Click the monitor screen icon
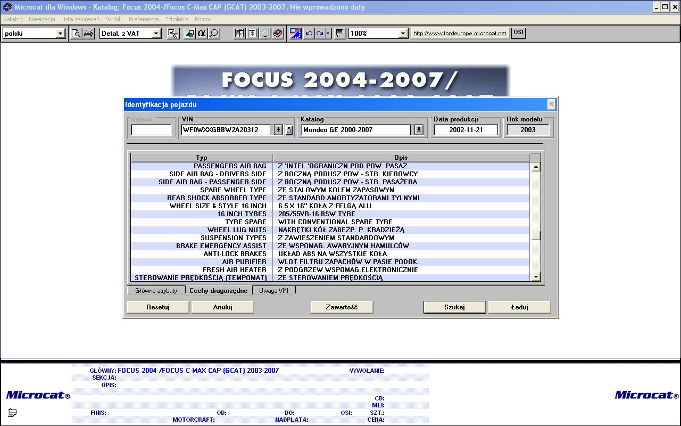The height and width of the screenshot is (426, 681). click(x=264, y=34)
